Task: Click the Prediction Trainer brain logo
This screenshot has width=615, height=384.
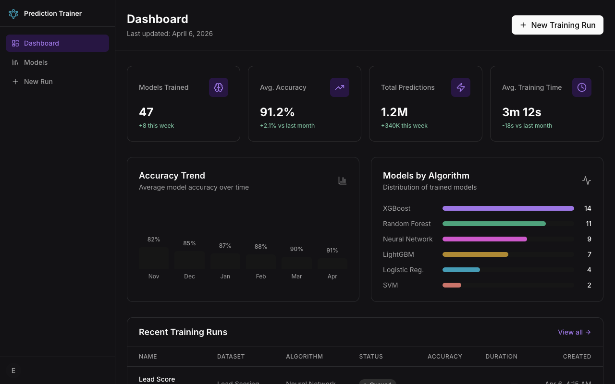Action: point(13,13)
